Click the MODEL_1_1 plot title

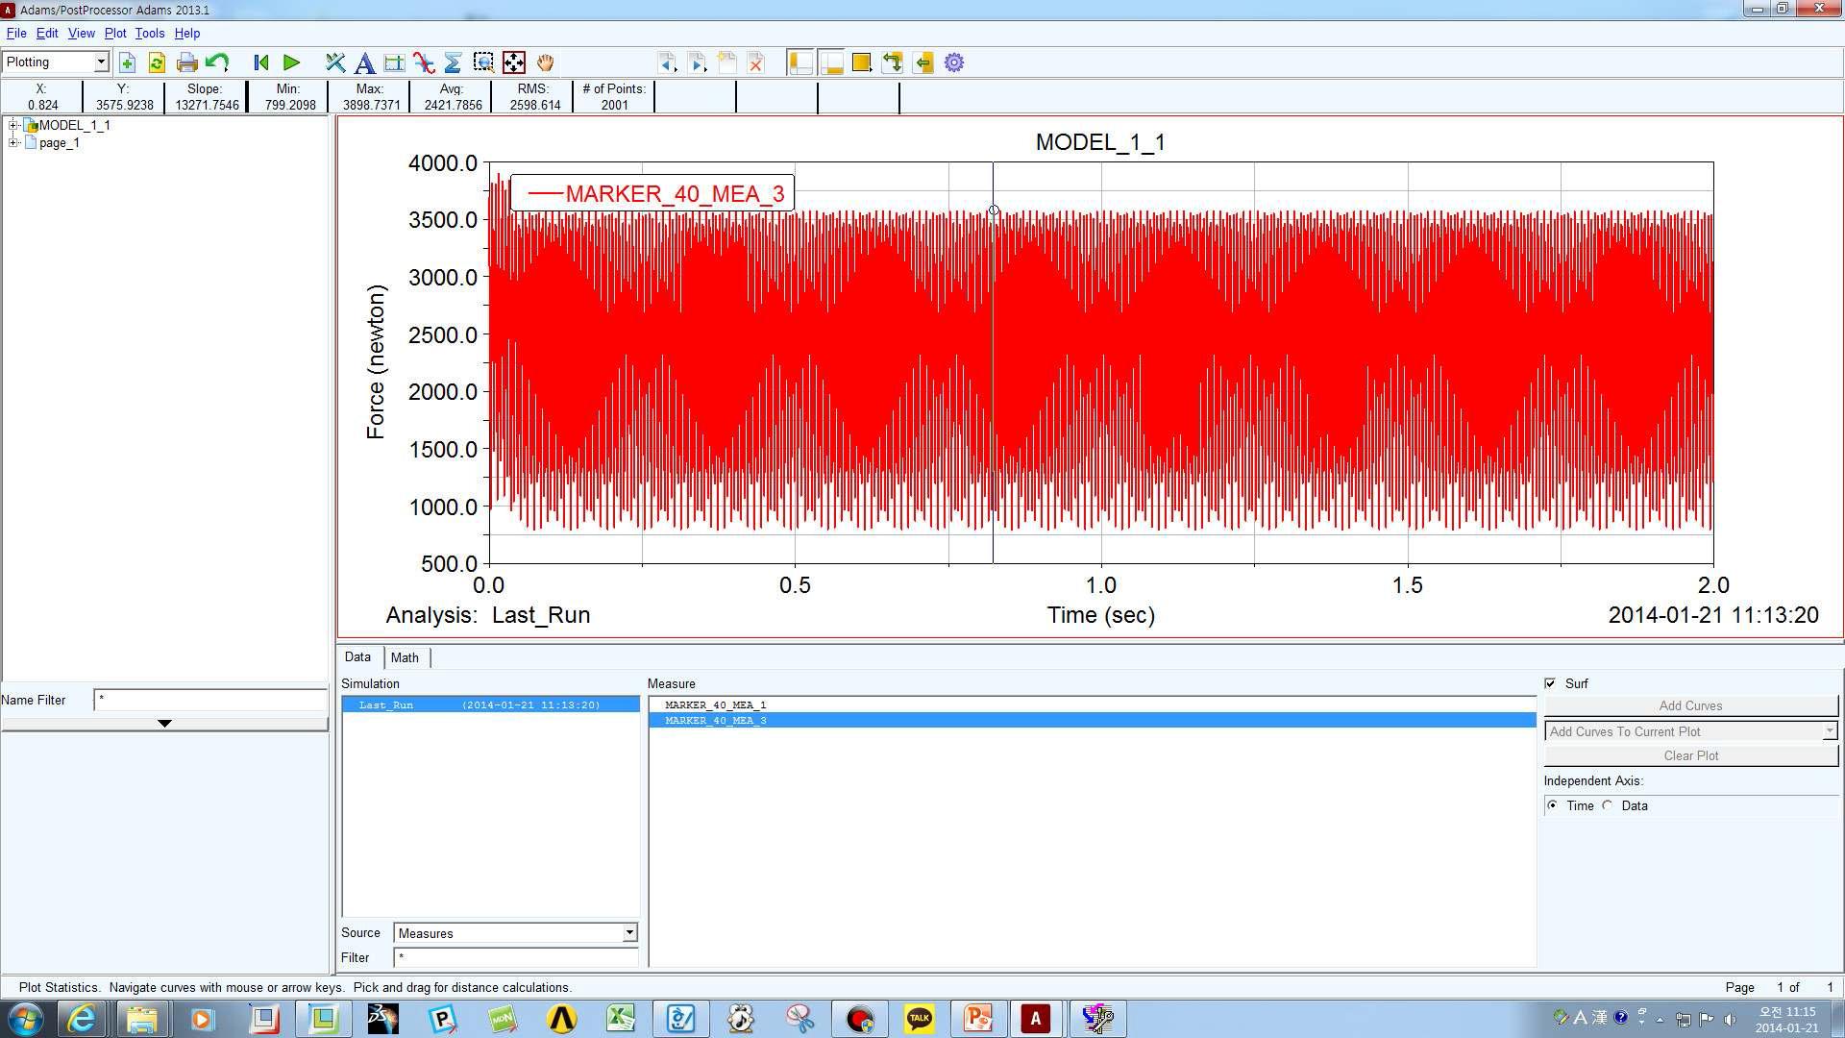pos(1100,142)
